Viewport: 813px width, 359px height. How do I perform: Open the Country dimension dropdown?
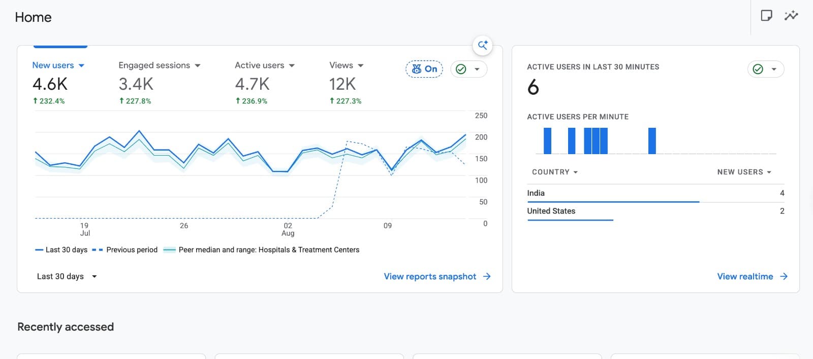[x=555, y=172]
